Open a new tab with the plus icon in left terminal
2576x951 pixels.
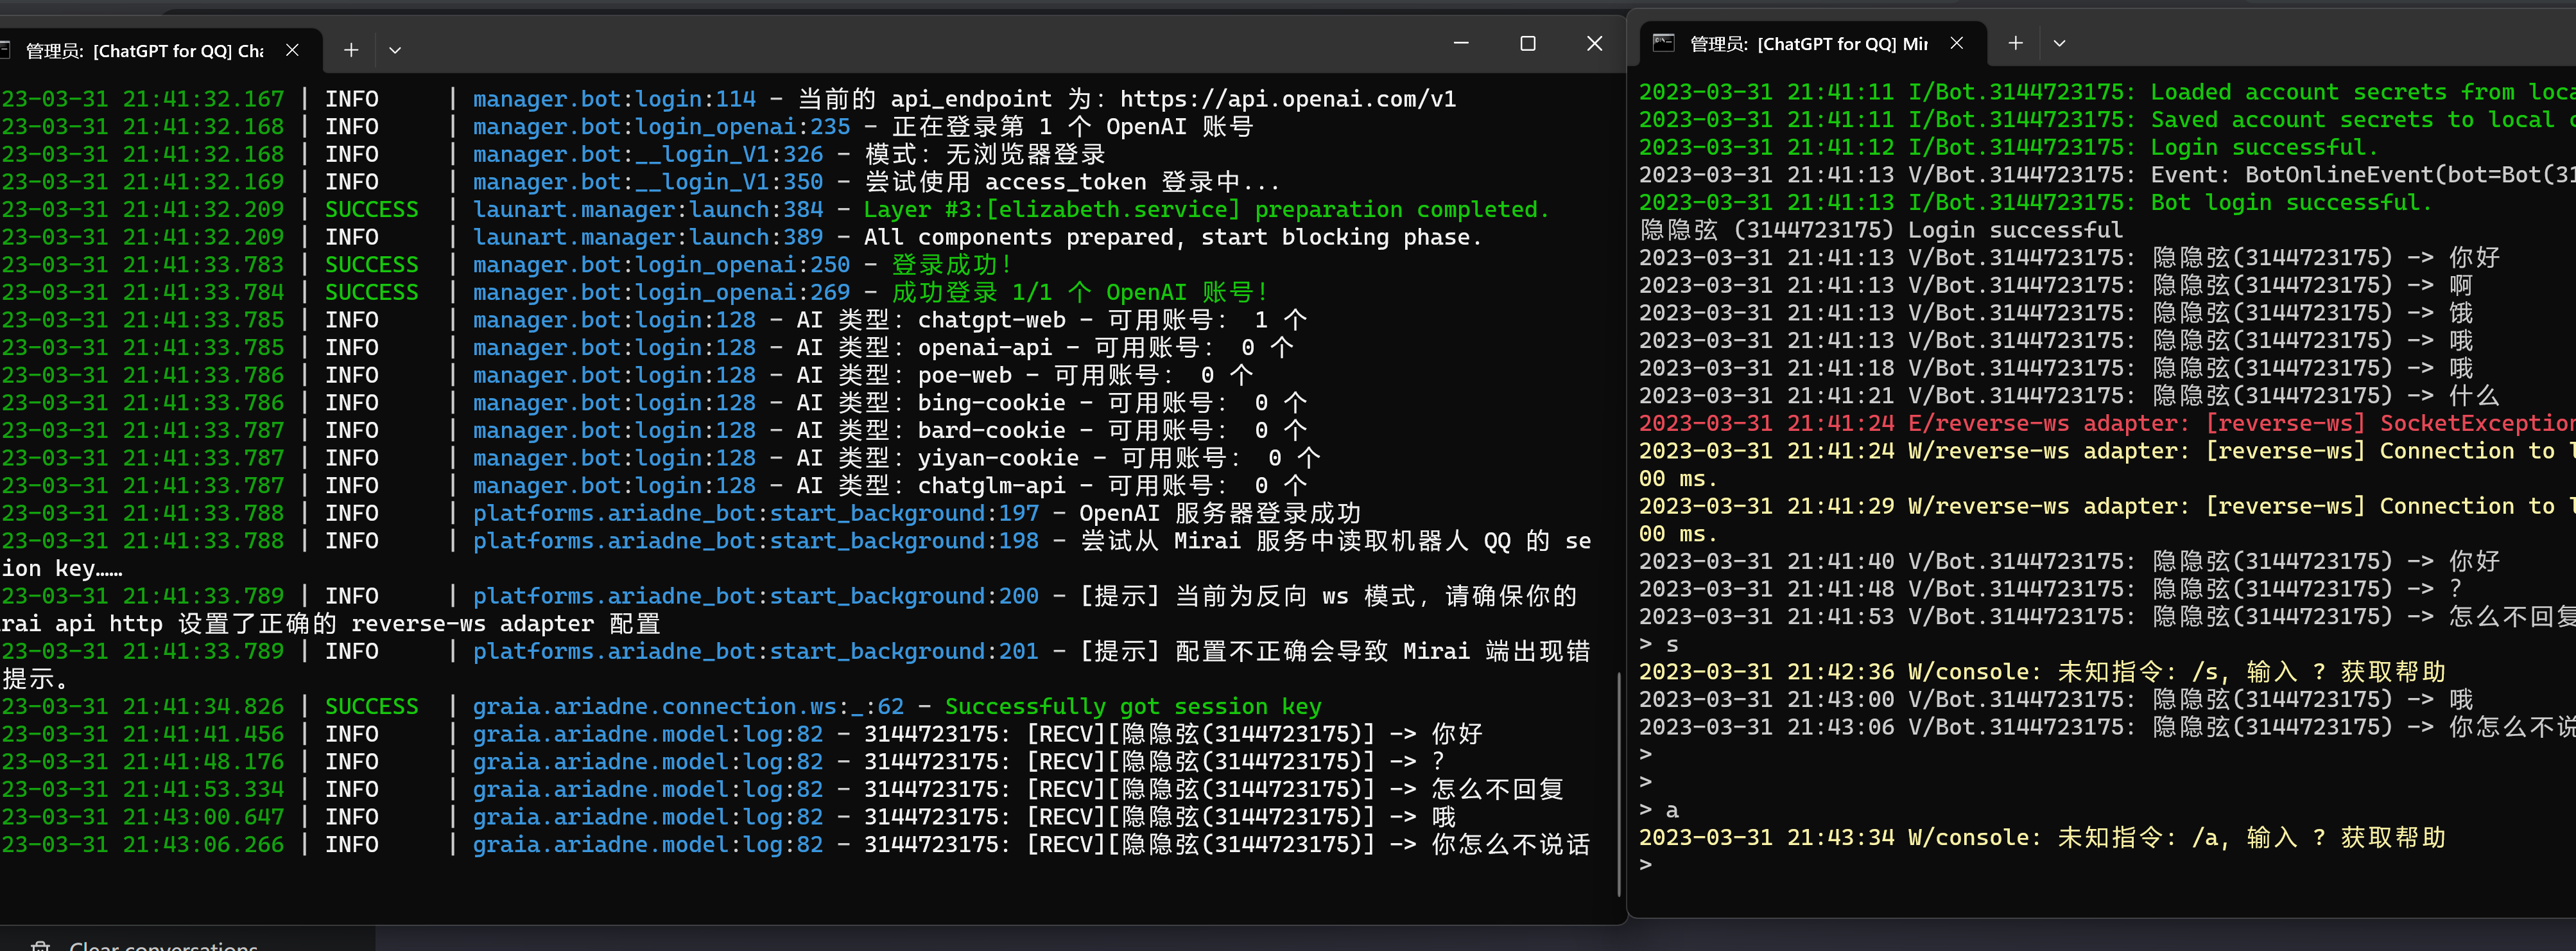tap(351, 49)
